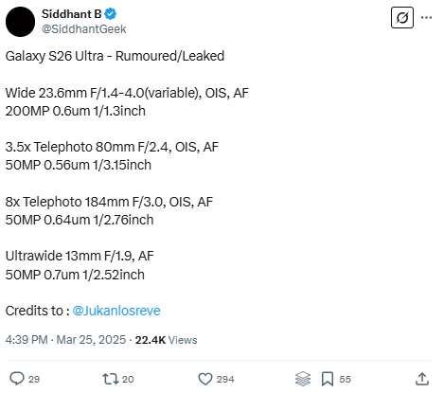Image resolution: width=444 pixels, height=393 pixels.
Task: Open Siddhant B's profile picture
Action: point(20,22)
